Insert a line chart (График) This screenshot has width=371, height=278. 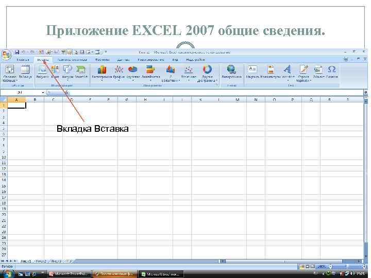point(119,73)
